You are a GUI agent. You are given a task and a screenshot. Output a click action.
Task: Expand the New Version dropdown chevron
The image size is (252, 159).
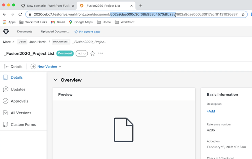click(x=60, y=67)
